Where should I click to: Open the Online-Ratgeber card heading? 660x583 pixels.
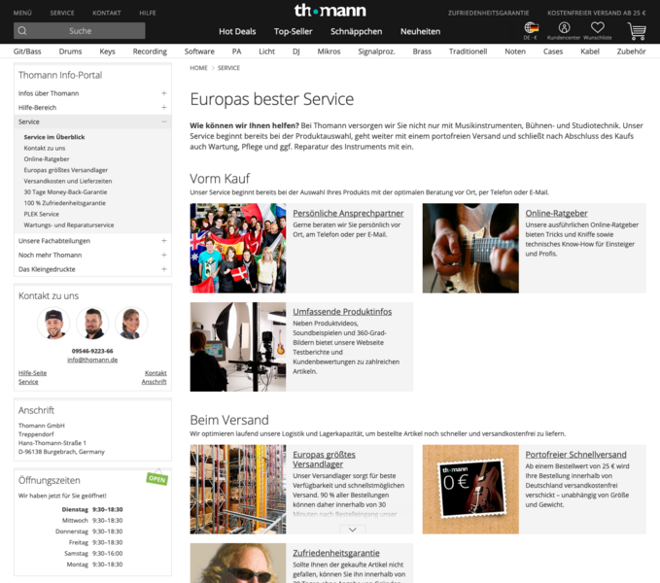pos(556,213)
